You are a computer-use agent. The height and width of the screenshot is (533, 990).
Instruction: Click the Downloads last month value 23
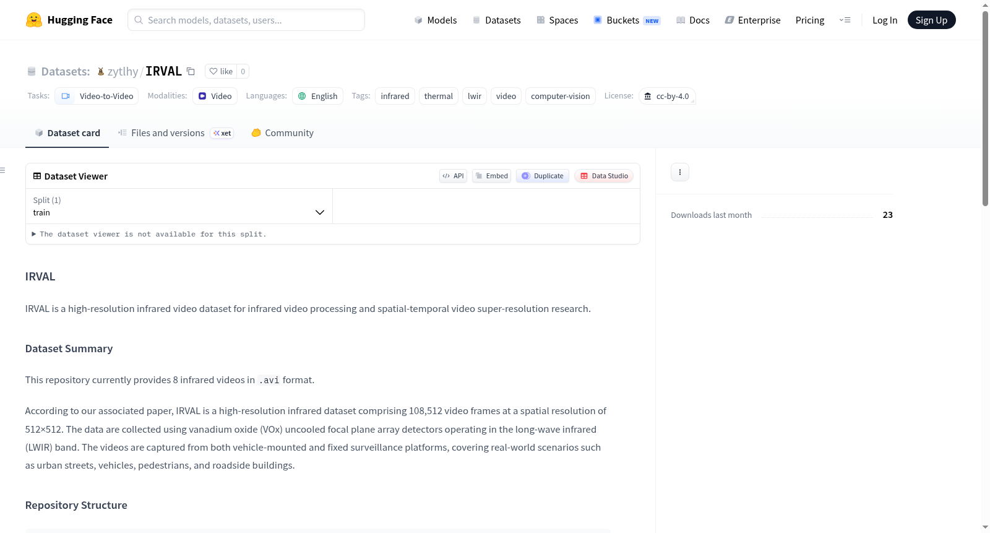(x=887, y=215)
